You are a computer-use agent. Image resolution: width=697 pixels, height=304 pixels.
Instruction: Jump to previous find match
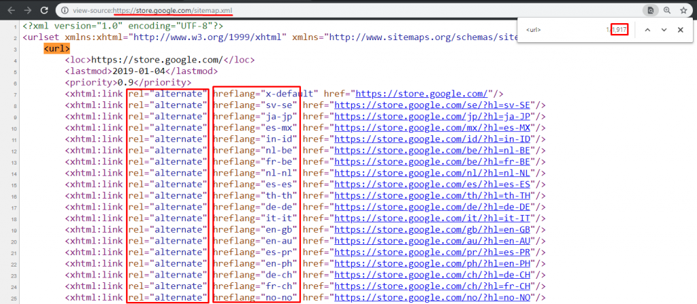[x=647, y=30]
